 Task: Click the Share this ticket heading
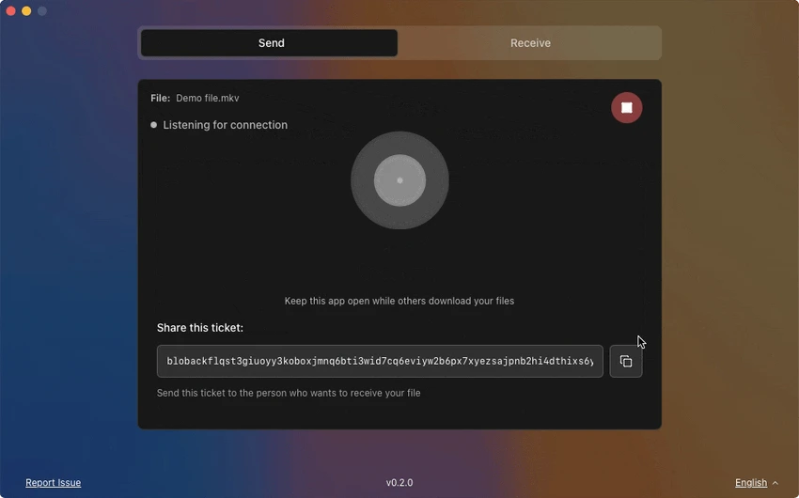(x=200, y=328)
